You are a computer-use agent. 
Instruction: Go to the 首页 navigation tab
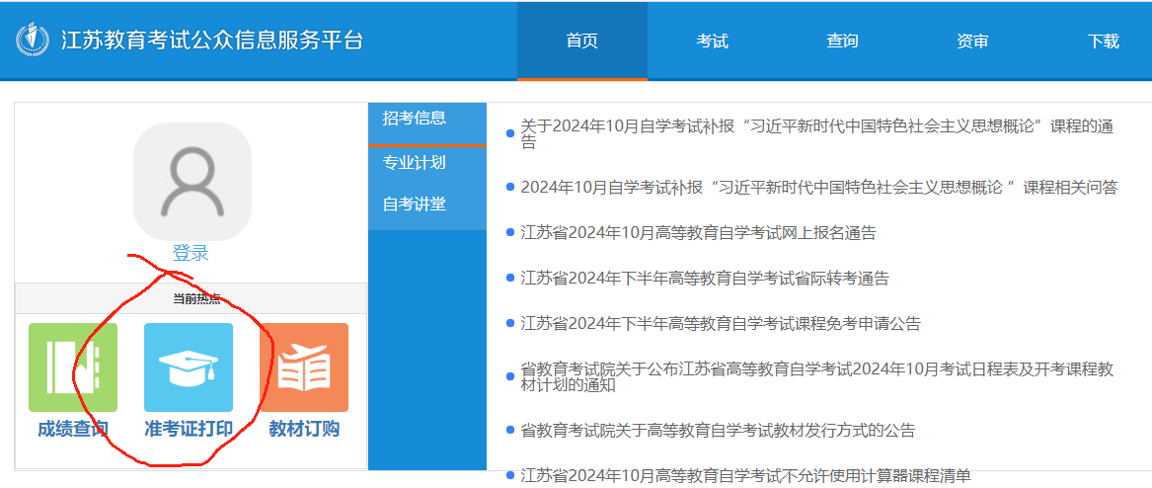581,41
